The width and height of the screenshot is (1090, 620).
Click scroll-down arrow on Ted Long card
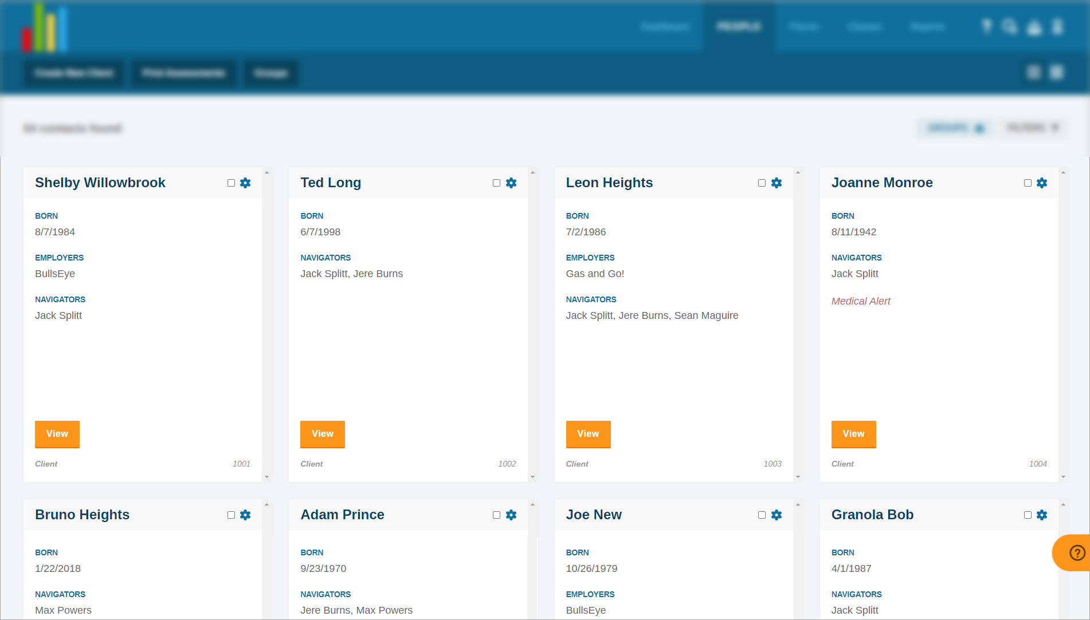532,477
